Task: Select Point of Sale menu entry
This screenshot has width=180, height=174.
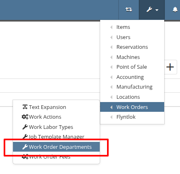Action: coord(132,67)
